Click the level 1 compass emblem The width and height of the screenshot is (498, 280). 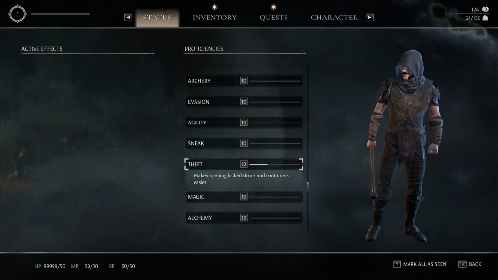(17, 14)
